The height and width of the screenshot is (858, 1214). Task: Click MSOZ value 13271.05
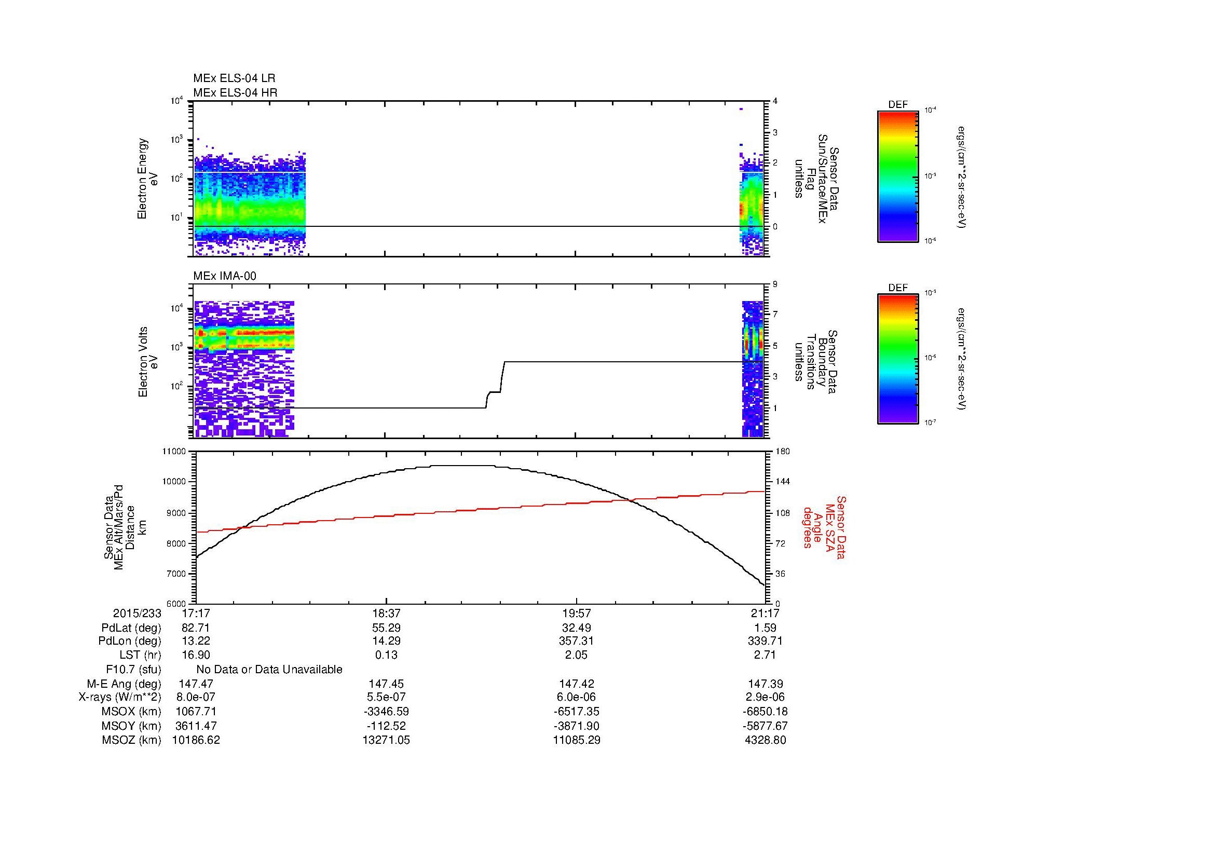387,740
